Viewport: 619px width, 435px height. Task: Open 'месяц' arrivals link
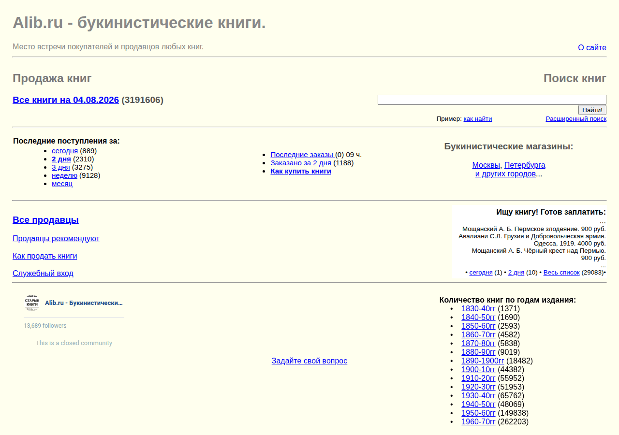point(62,184)
